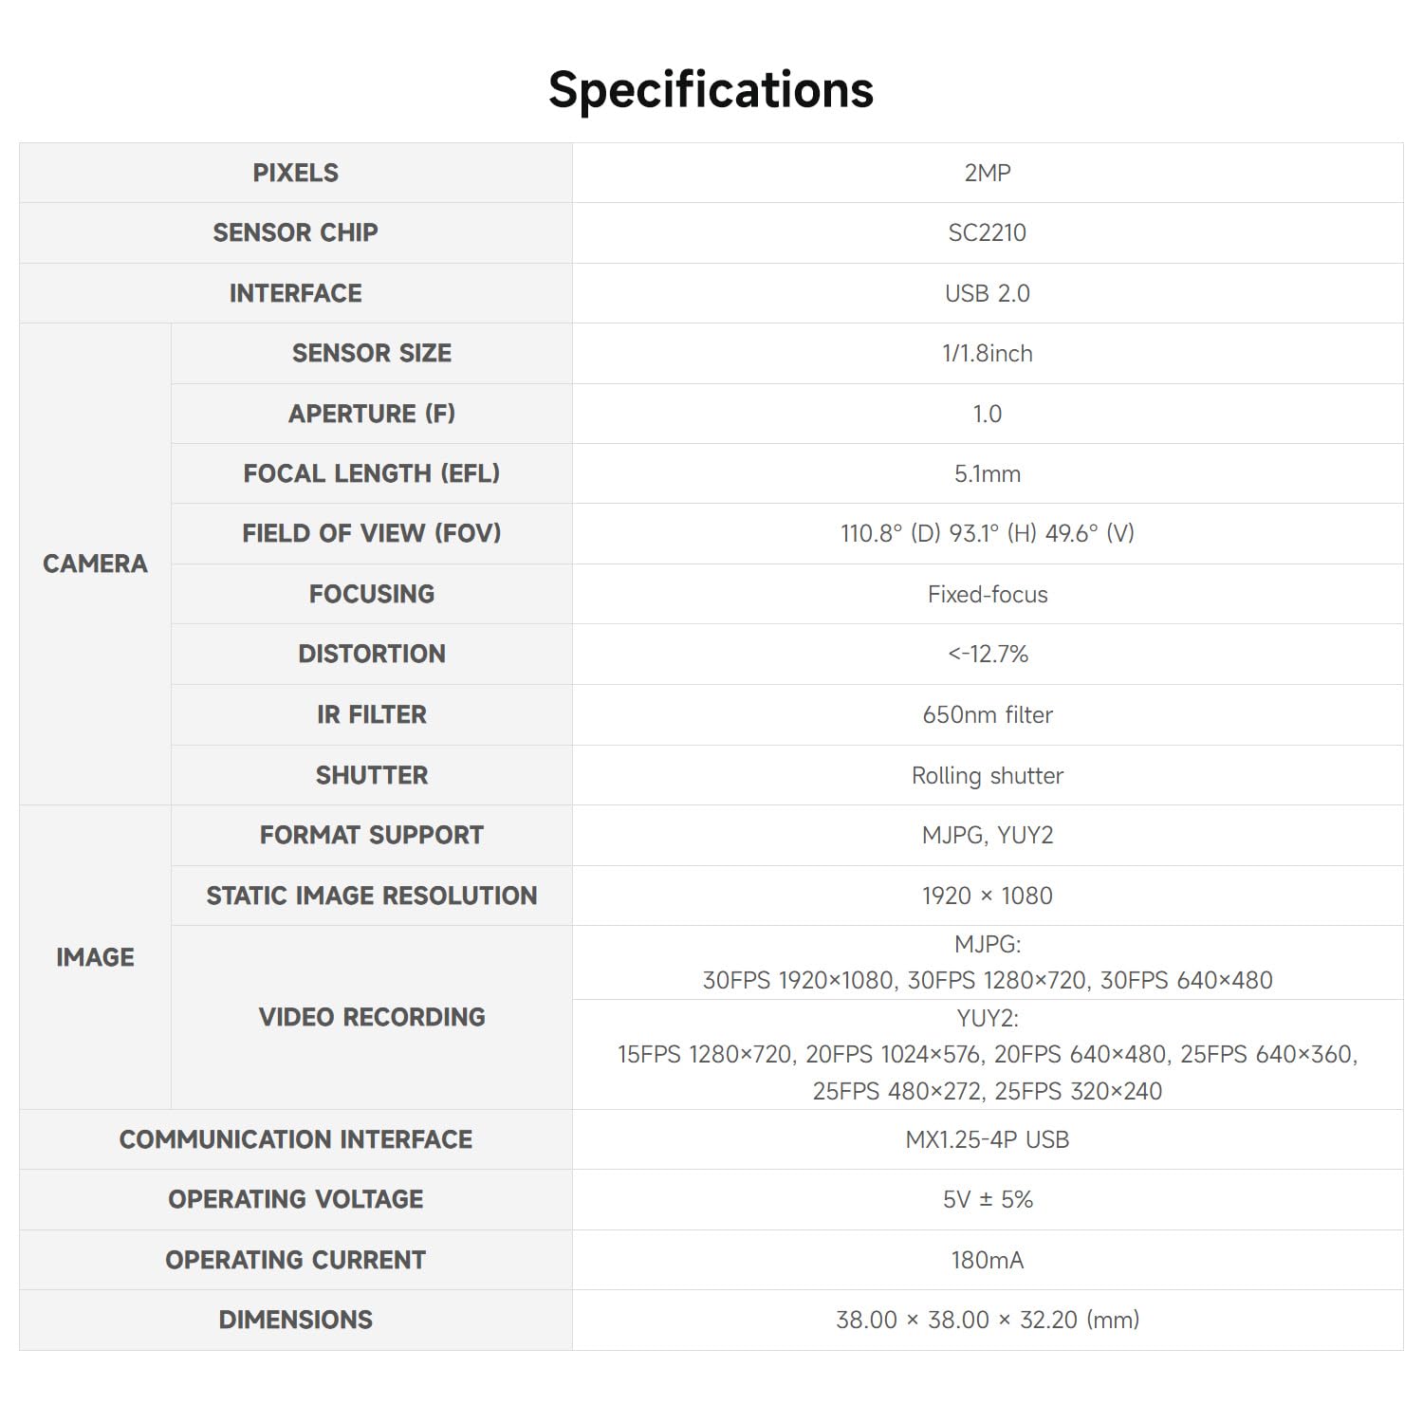The height and width of the screenshot is (1423, 1423).
Task: Click the DISTORTION row label
Action: point(372,654)
